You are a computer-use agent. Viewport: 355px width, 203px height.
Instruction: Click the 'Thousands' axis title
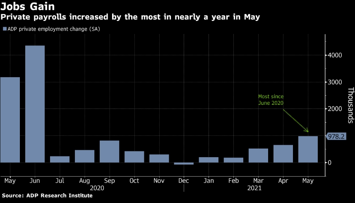coord(350,105)
